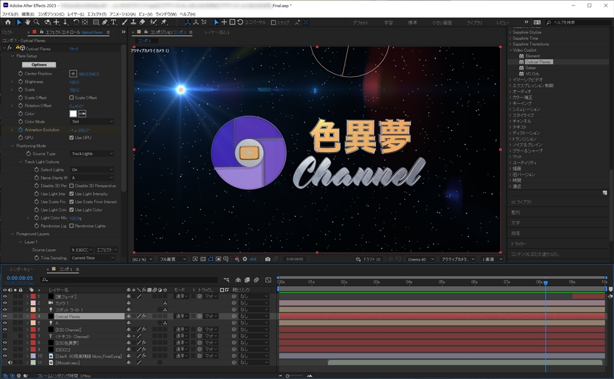Viewport: 614px width, 379px height.
Task: Click the exposure reset icon below viewer
Action: [245, 259]
